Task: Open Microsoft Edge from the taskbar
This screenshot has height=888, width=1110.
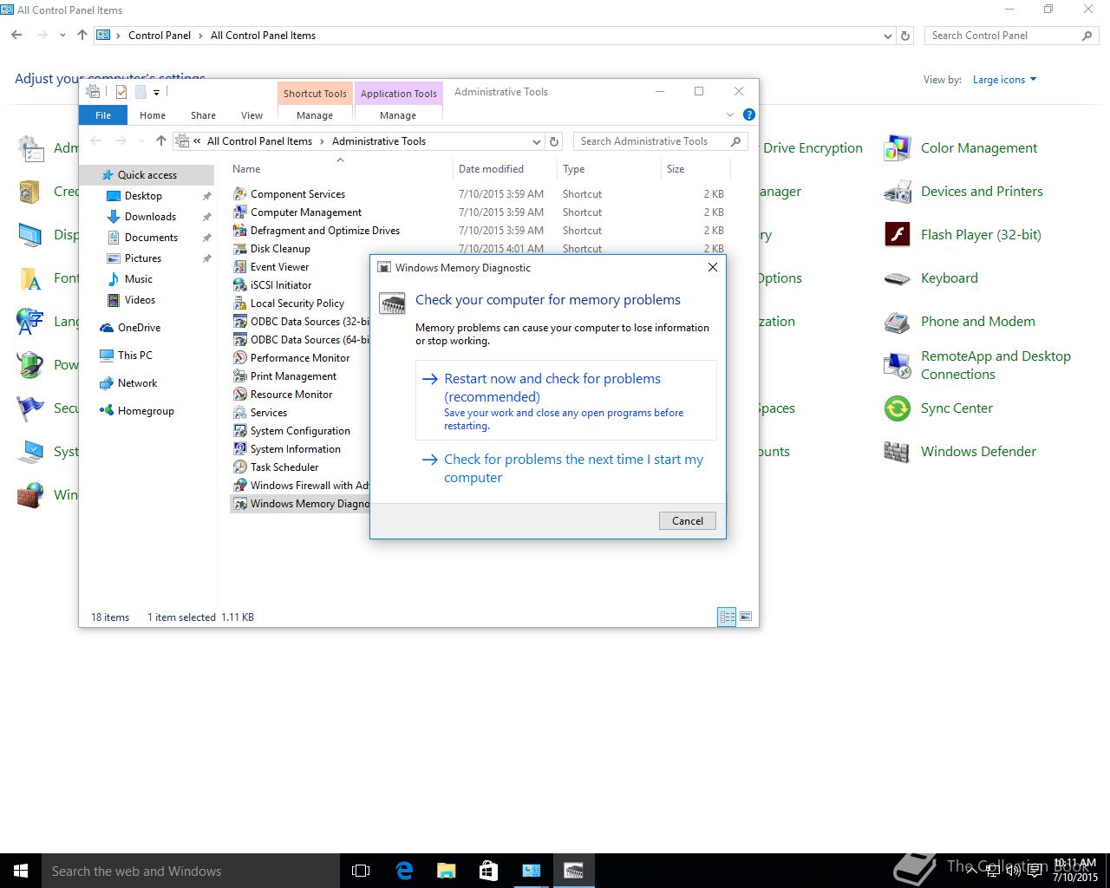Action: 404,871
